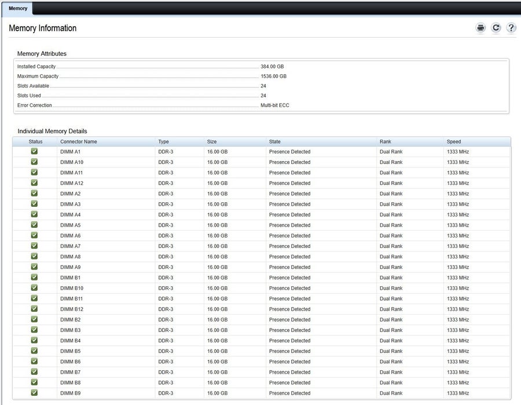Click the Slots Available value 24

point(263,86)
